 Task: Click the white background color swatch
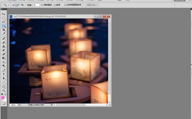(x=5, y=100)
